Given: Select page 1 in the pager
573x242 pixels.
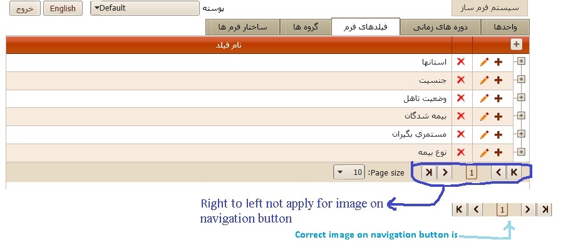Looking at the screenshot, I should pyautogui.click(x=472, y=172).
